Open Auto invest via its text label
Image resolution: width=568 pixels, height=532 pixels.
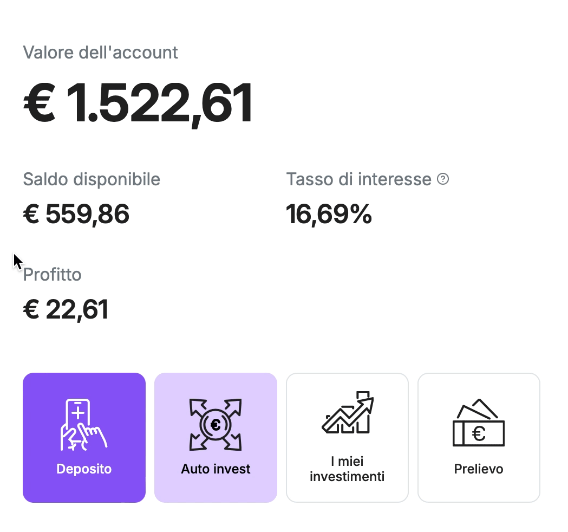pos(216,469)
